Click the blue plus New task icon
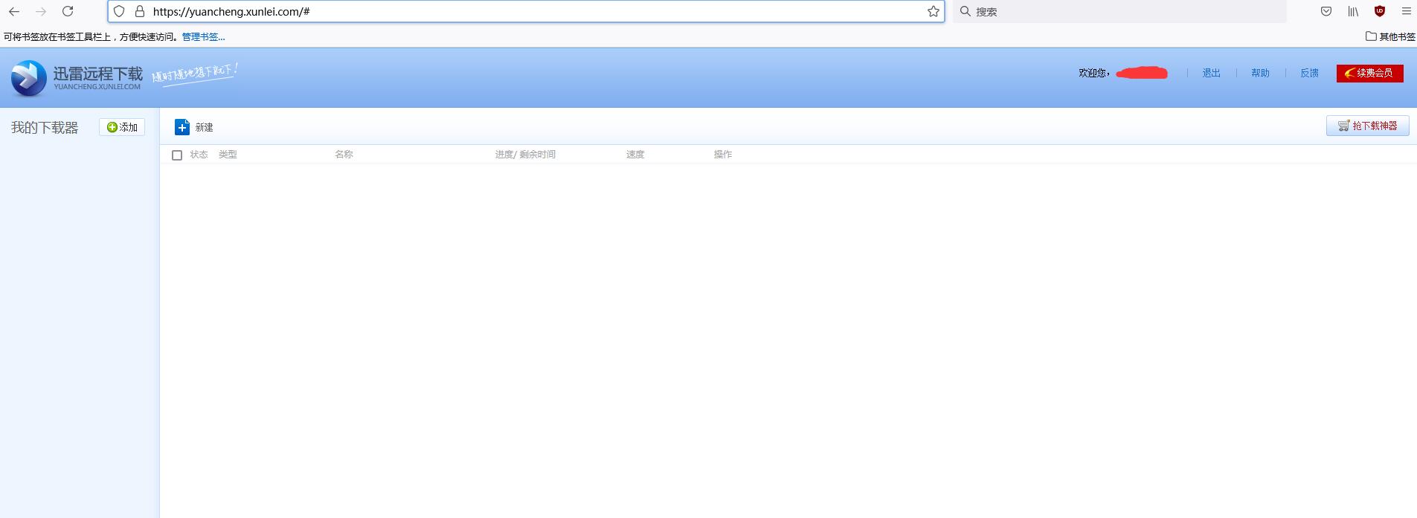The height and width of the screenshot is (518, 1417). pyautogui.click(x=182, y=127)
